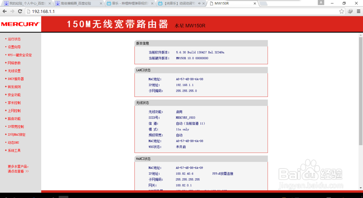This screenshot has width=363, height=198.
Task: Click the user profile icon in title bar
Action: coord(321,3)
